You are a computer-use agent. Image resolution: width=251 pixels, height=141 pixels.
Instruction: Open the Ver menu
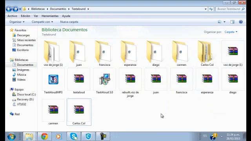point(36,16)
